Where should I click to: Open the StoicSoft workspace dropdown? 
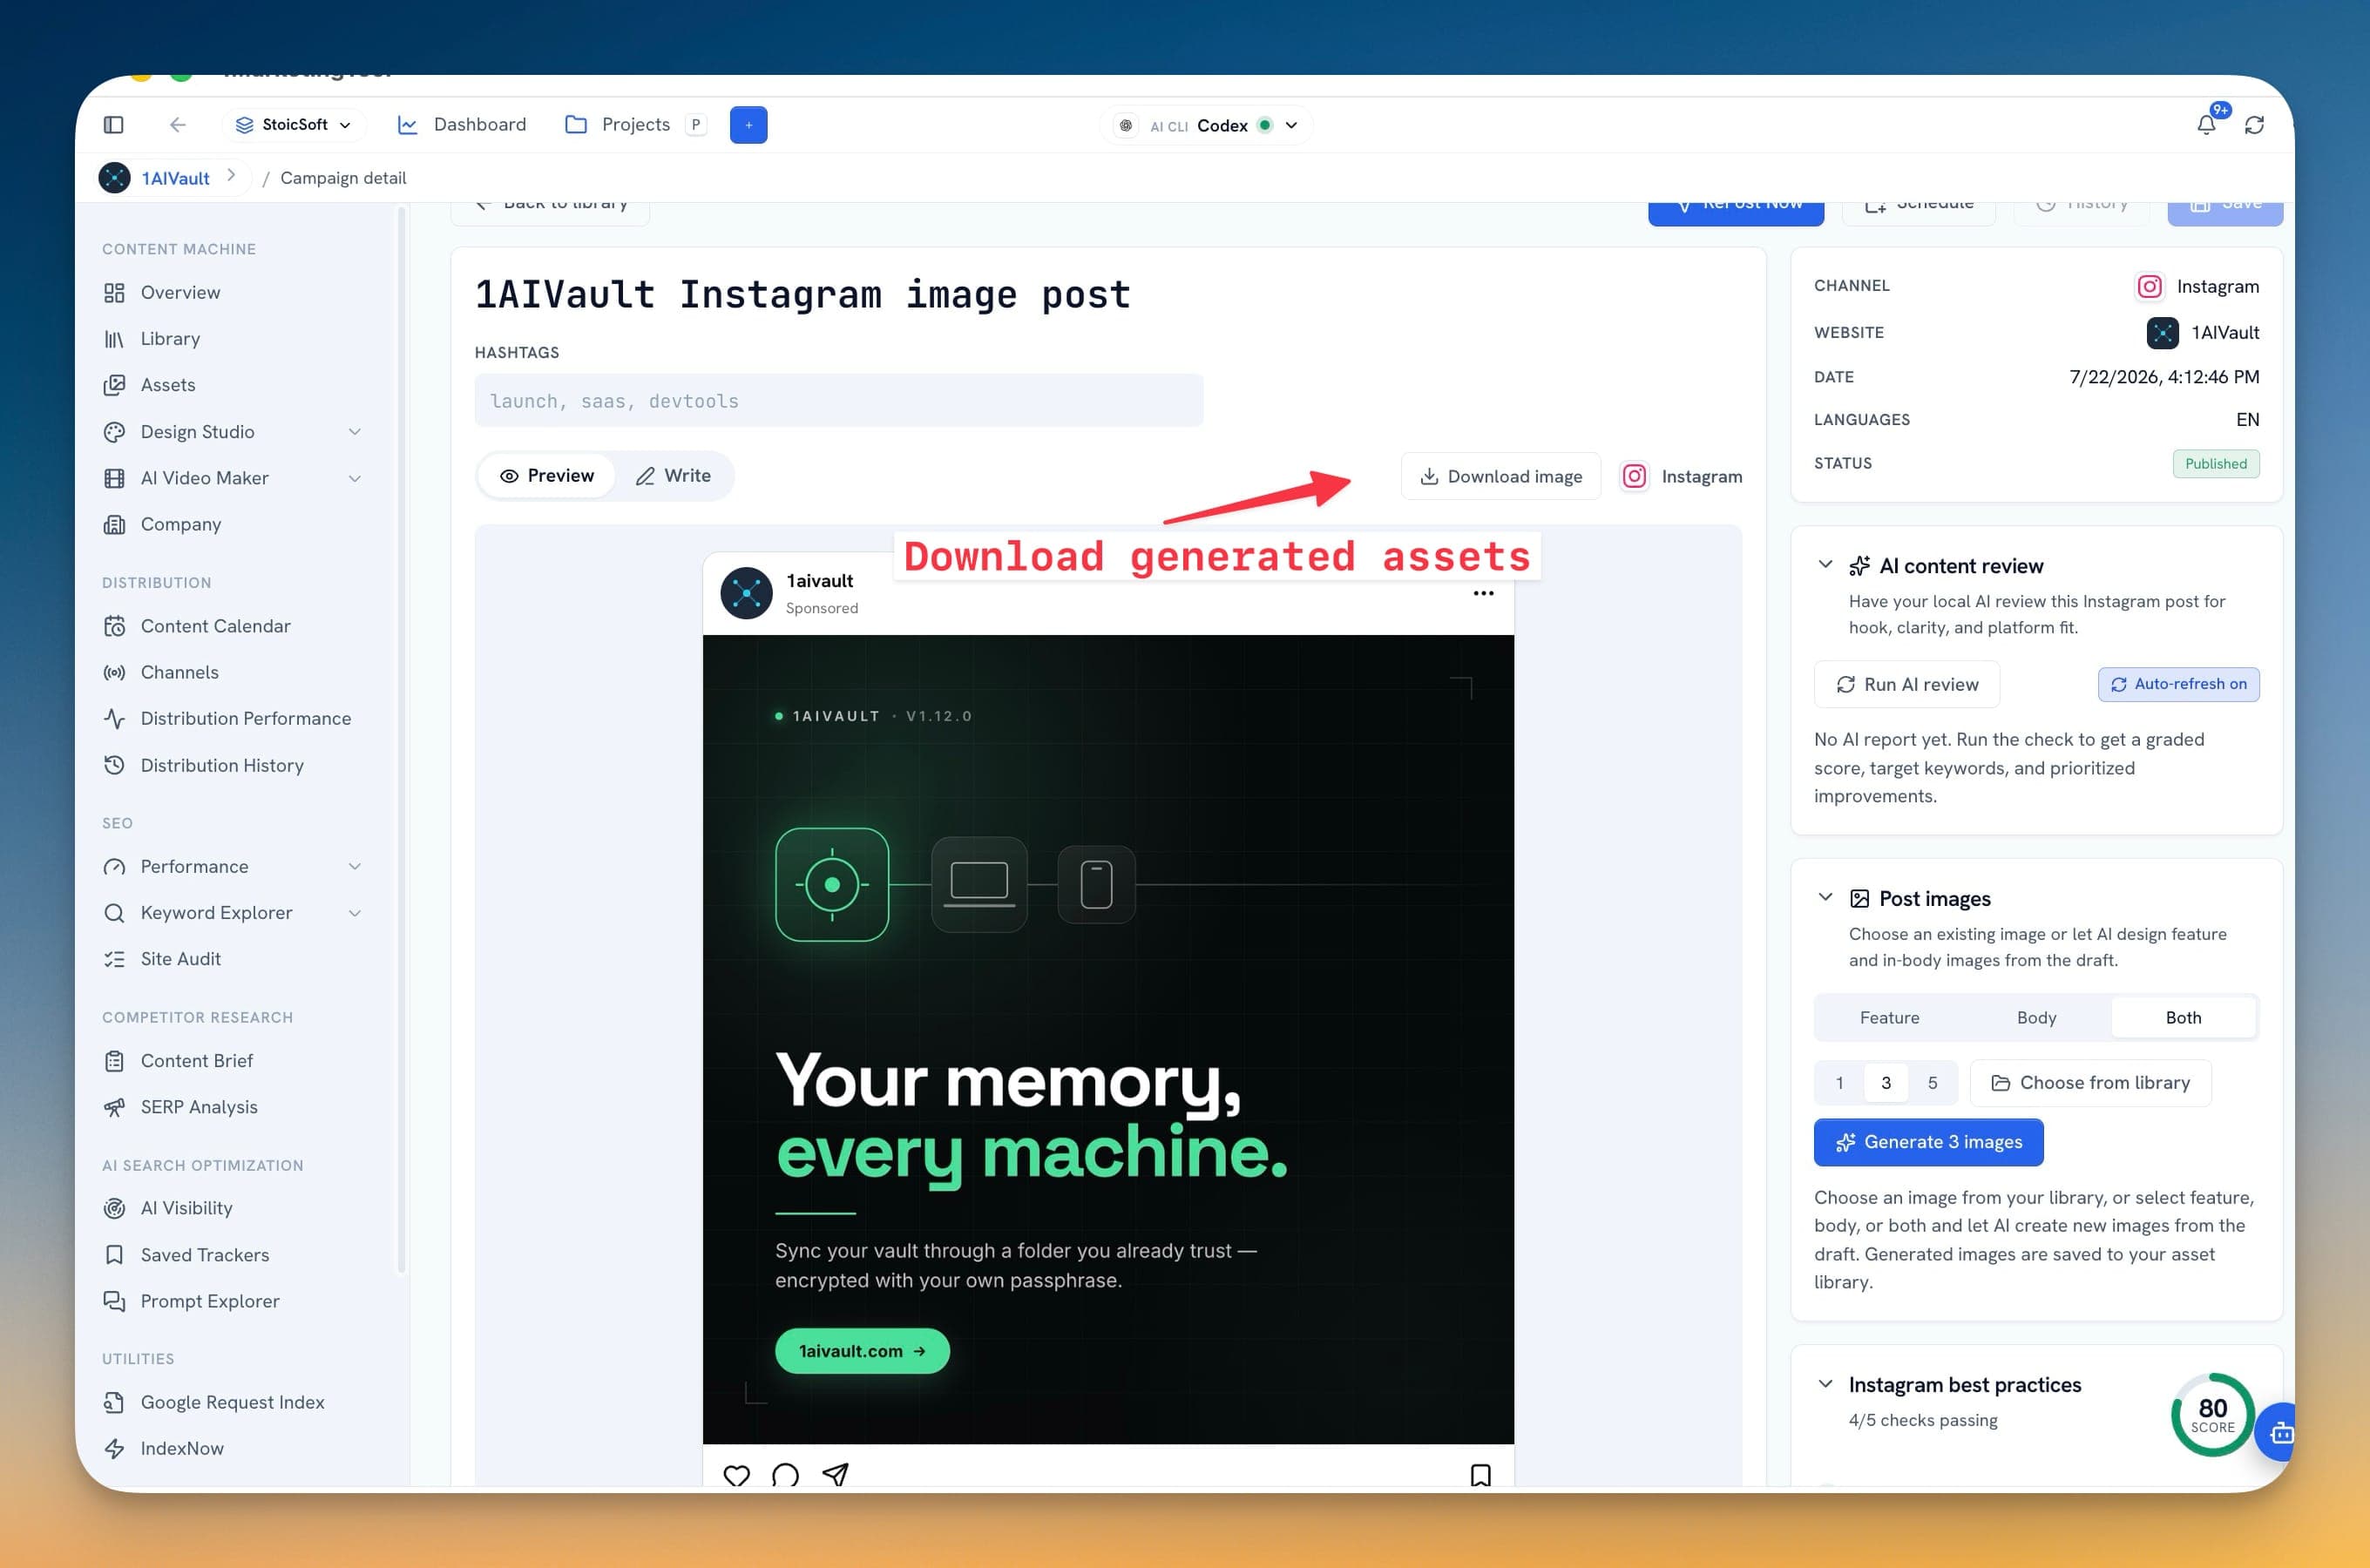click(293, 125)
